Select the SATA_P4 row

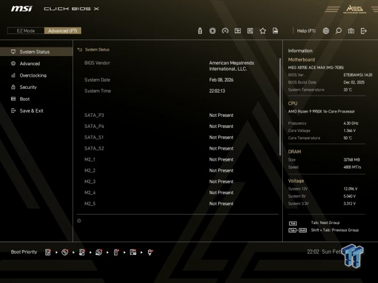click(178, 127)
